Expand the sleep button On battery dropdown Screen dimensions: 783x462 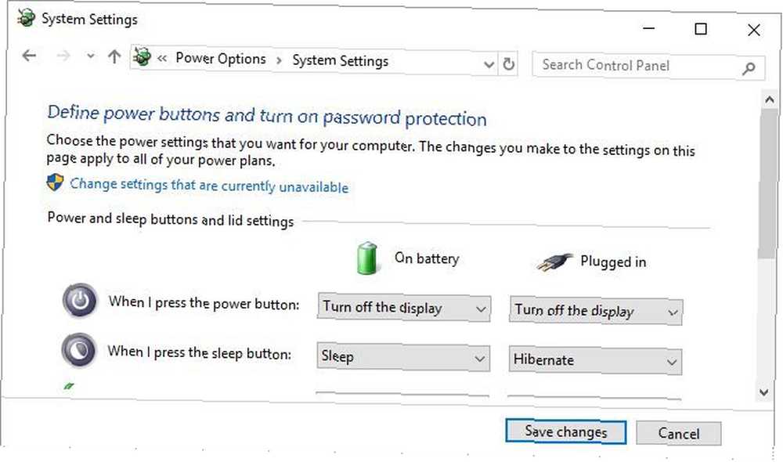click(403, 358)
